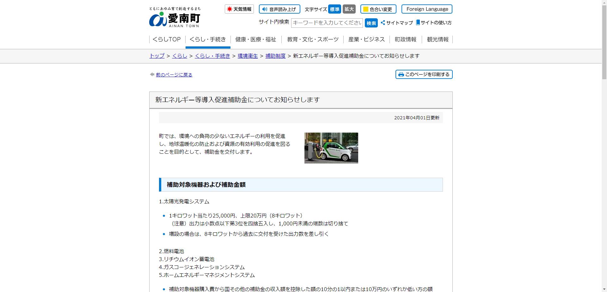Click the back arrow beside 前のページに戻る
Image resolution: width=607 pixels, height=292 pixels.
pyautogui.click(x=152, y=74)
